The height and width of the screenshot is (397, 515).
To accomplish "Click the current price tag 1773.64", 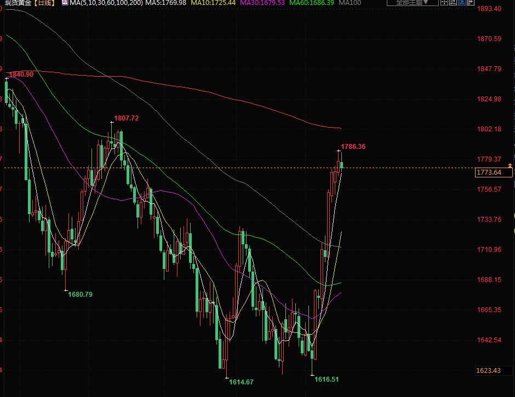I will (494, 172).
